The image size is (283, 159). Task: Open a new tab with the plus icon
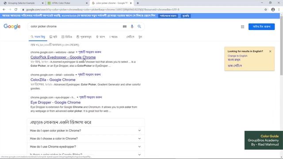pos(138,3)
